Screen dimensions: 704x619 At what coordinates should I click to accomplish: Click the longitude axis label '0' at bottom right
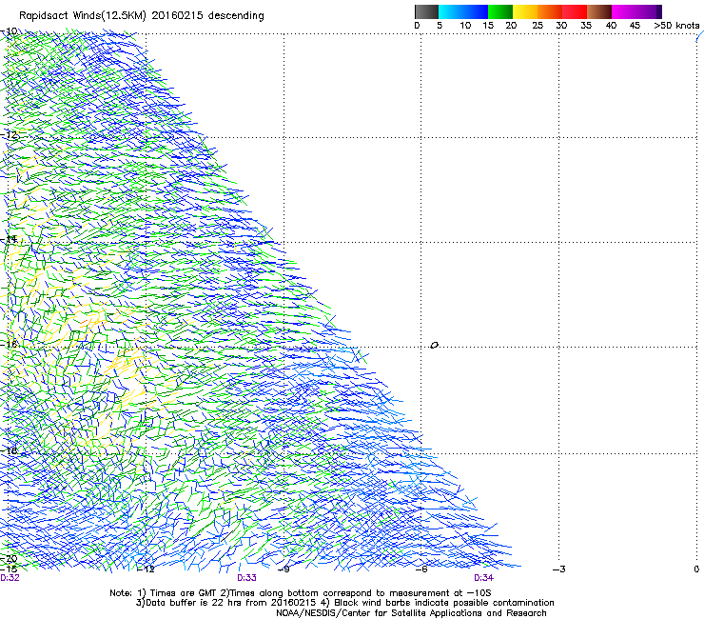[696, 569]
